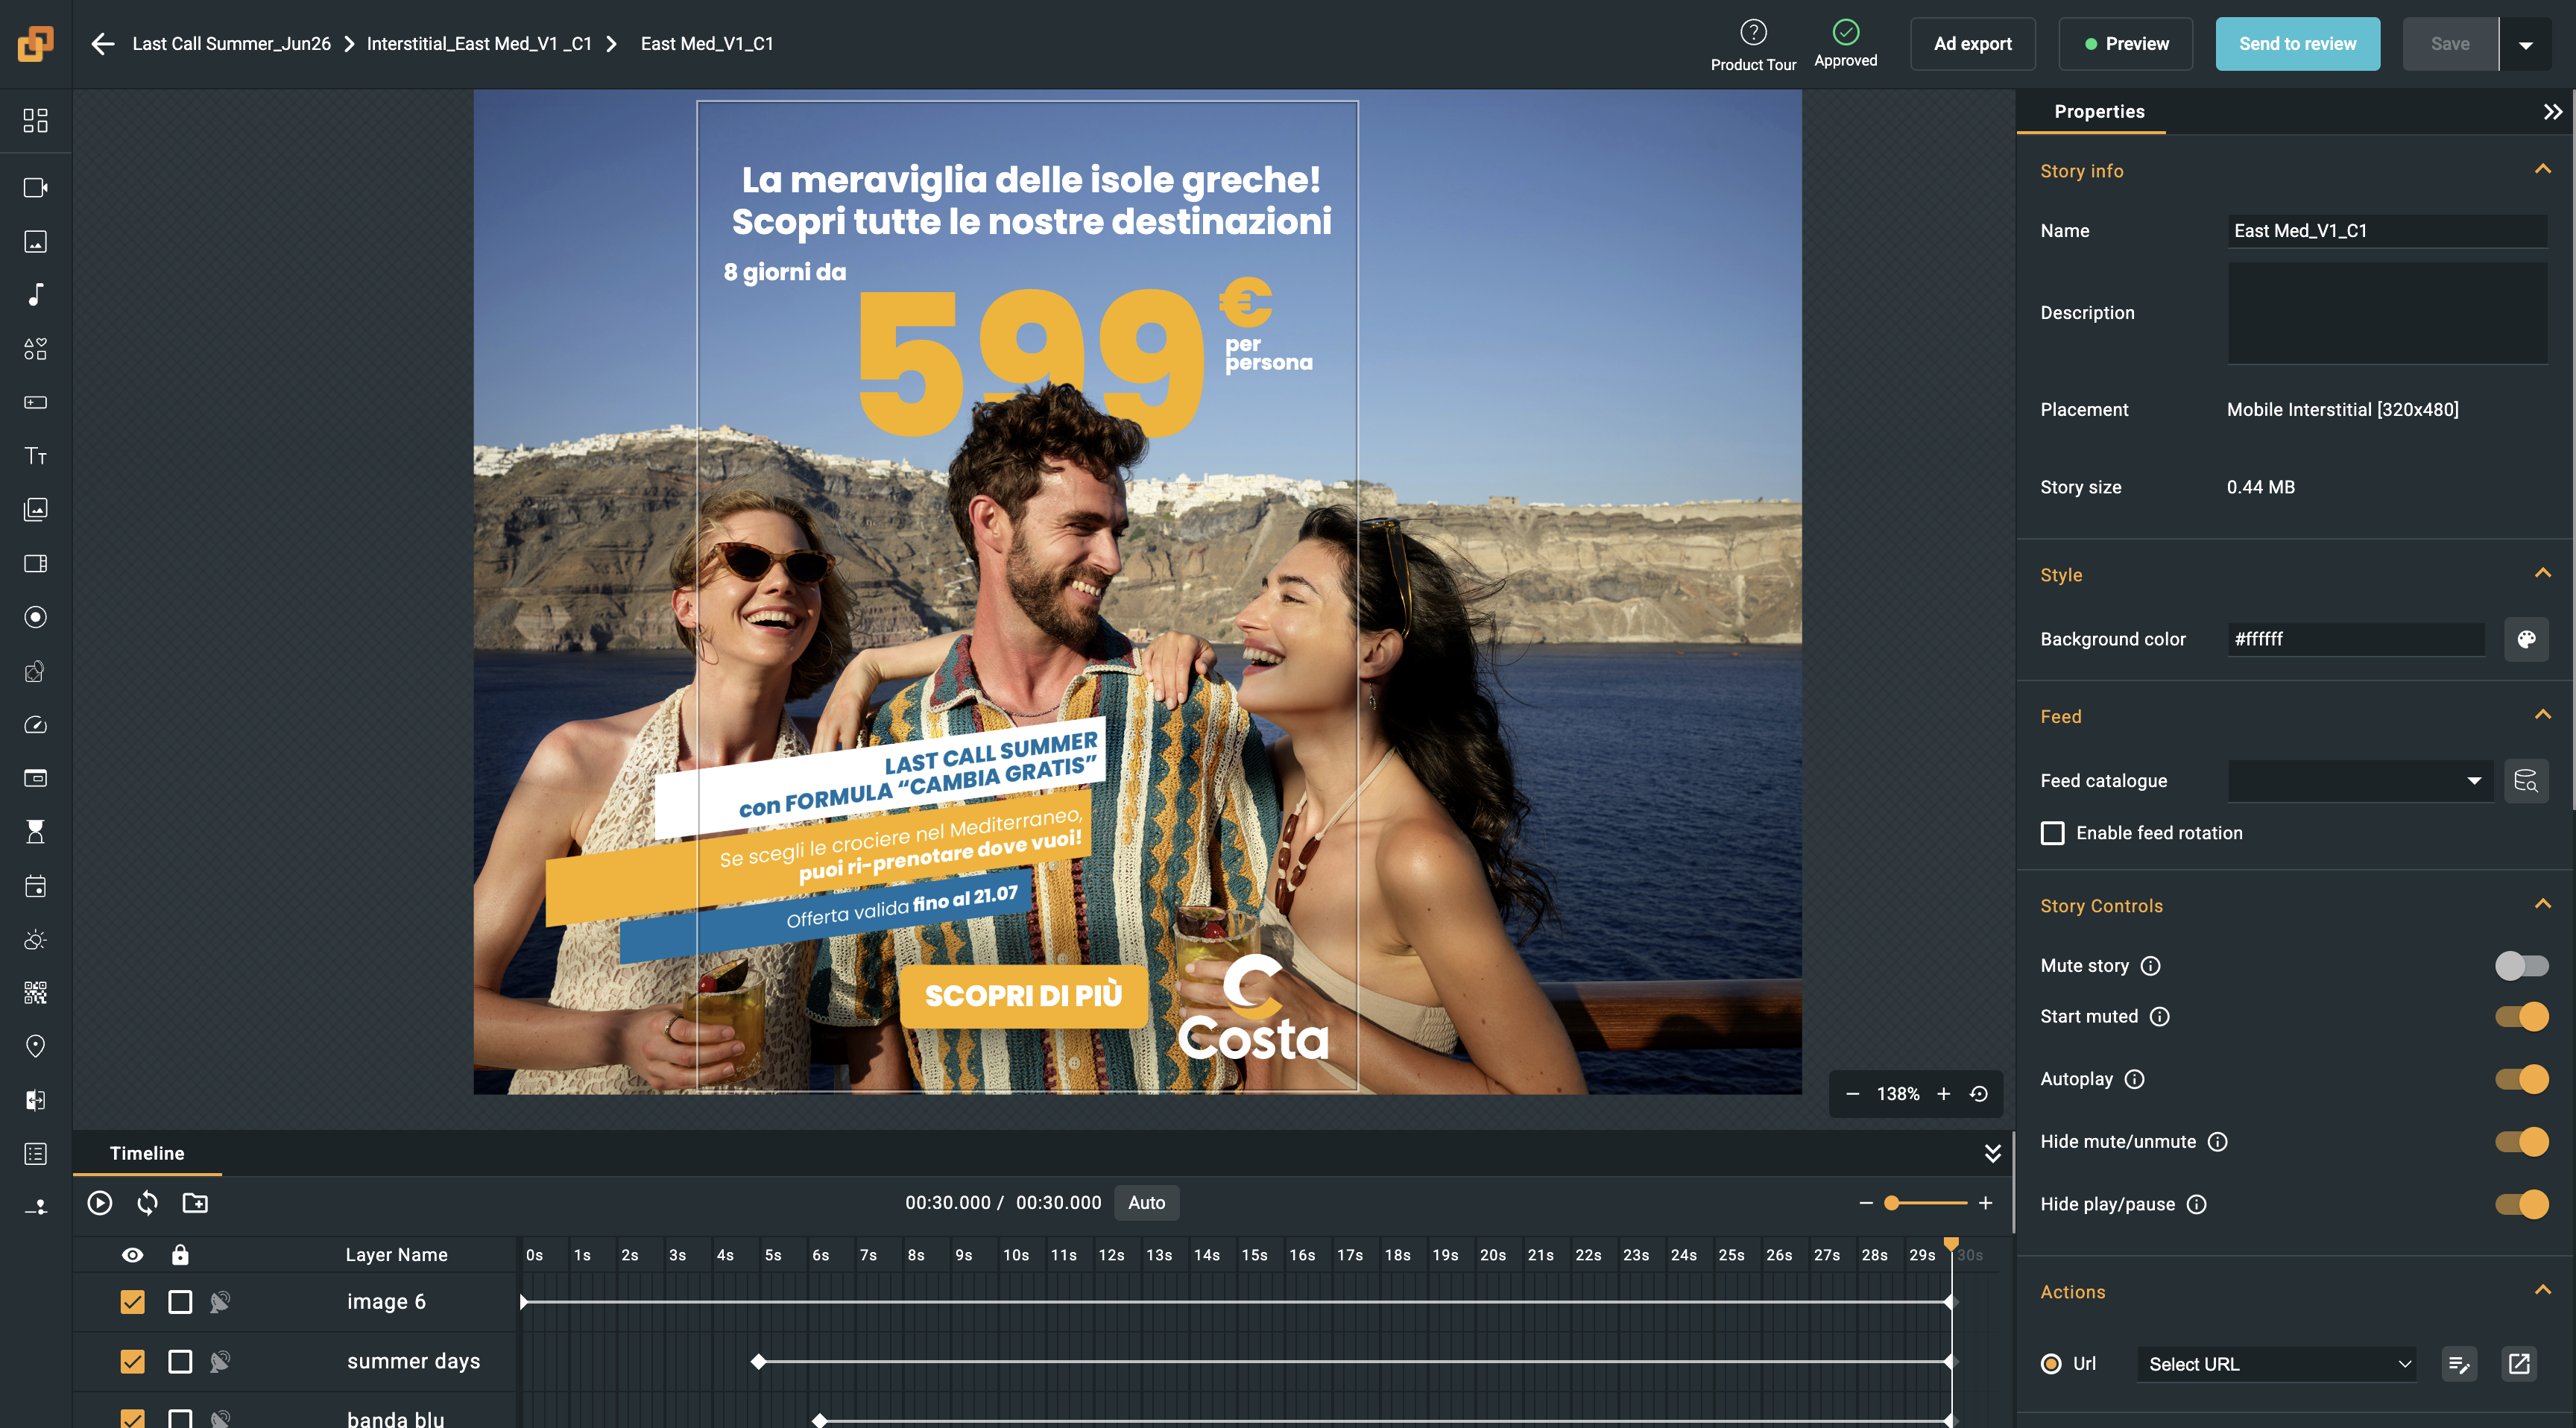Select the circular hotspot tool

(x=35, y=617)
